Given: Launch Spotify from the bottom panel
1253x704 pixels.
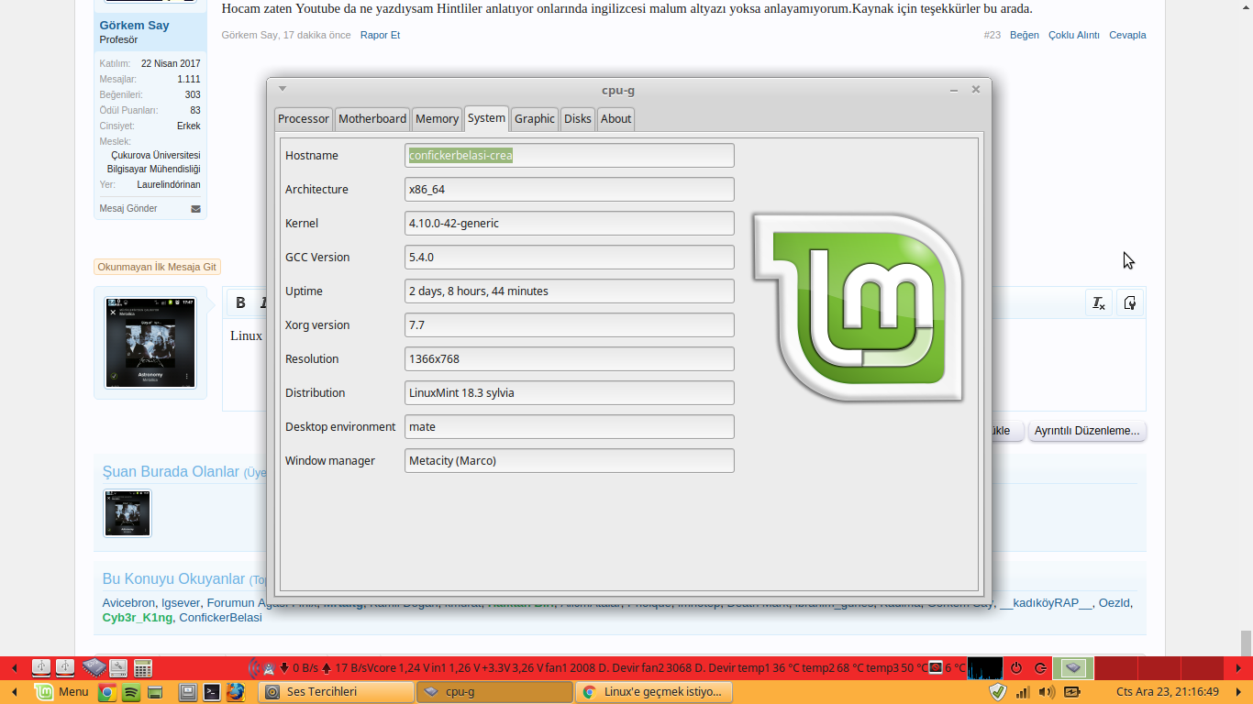Looking at the screenshot, I should 130,692.
